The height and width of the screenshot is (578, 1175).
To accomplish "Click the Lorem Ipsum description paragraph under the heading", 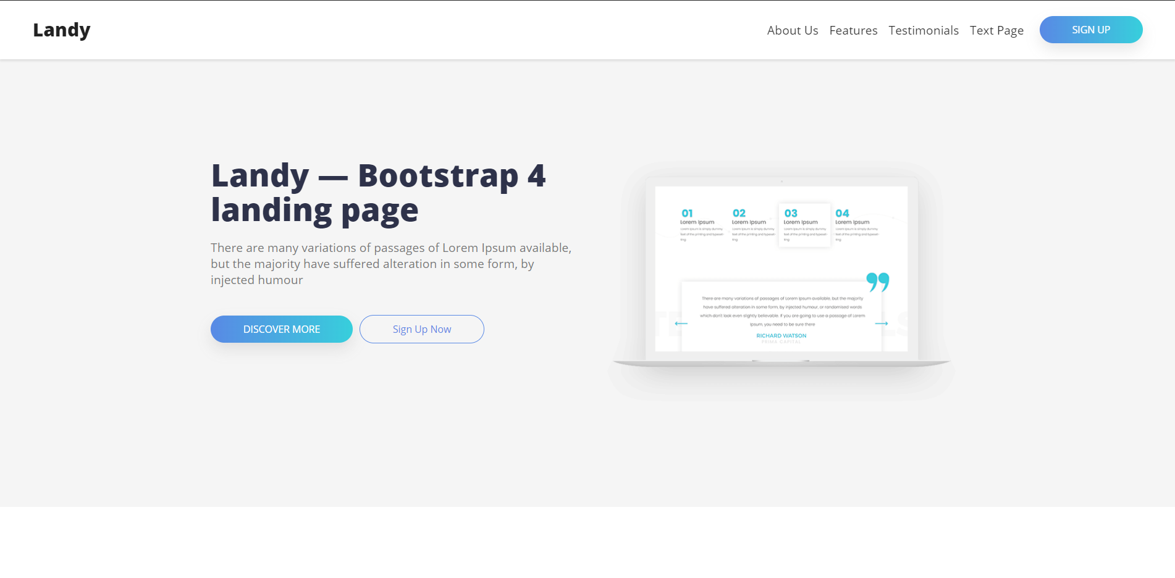I will pos(390,264).
